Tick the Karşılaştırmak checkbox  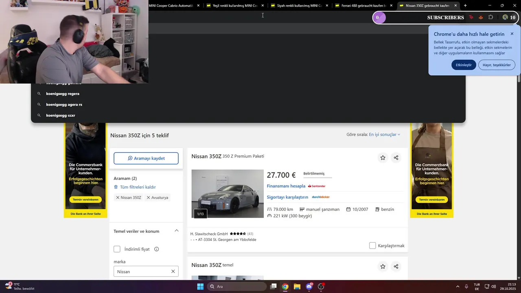click(x=372, y=245)
